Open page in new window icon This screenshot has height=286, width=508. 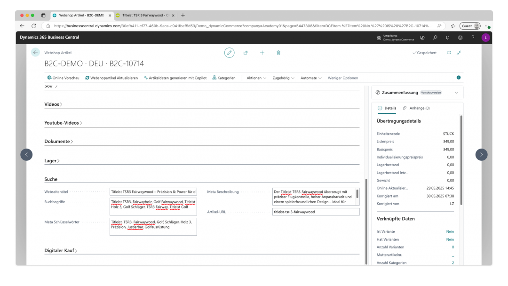pyautogui.click(x=449, y=53)
